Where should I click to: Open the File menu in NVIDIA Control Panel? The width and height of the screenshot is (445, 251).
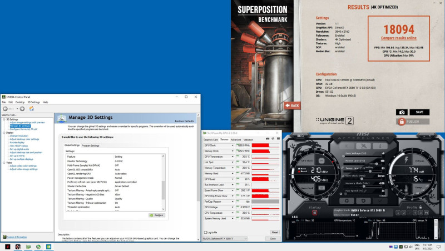pyautogui.click(x=4, y=102)
